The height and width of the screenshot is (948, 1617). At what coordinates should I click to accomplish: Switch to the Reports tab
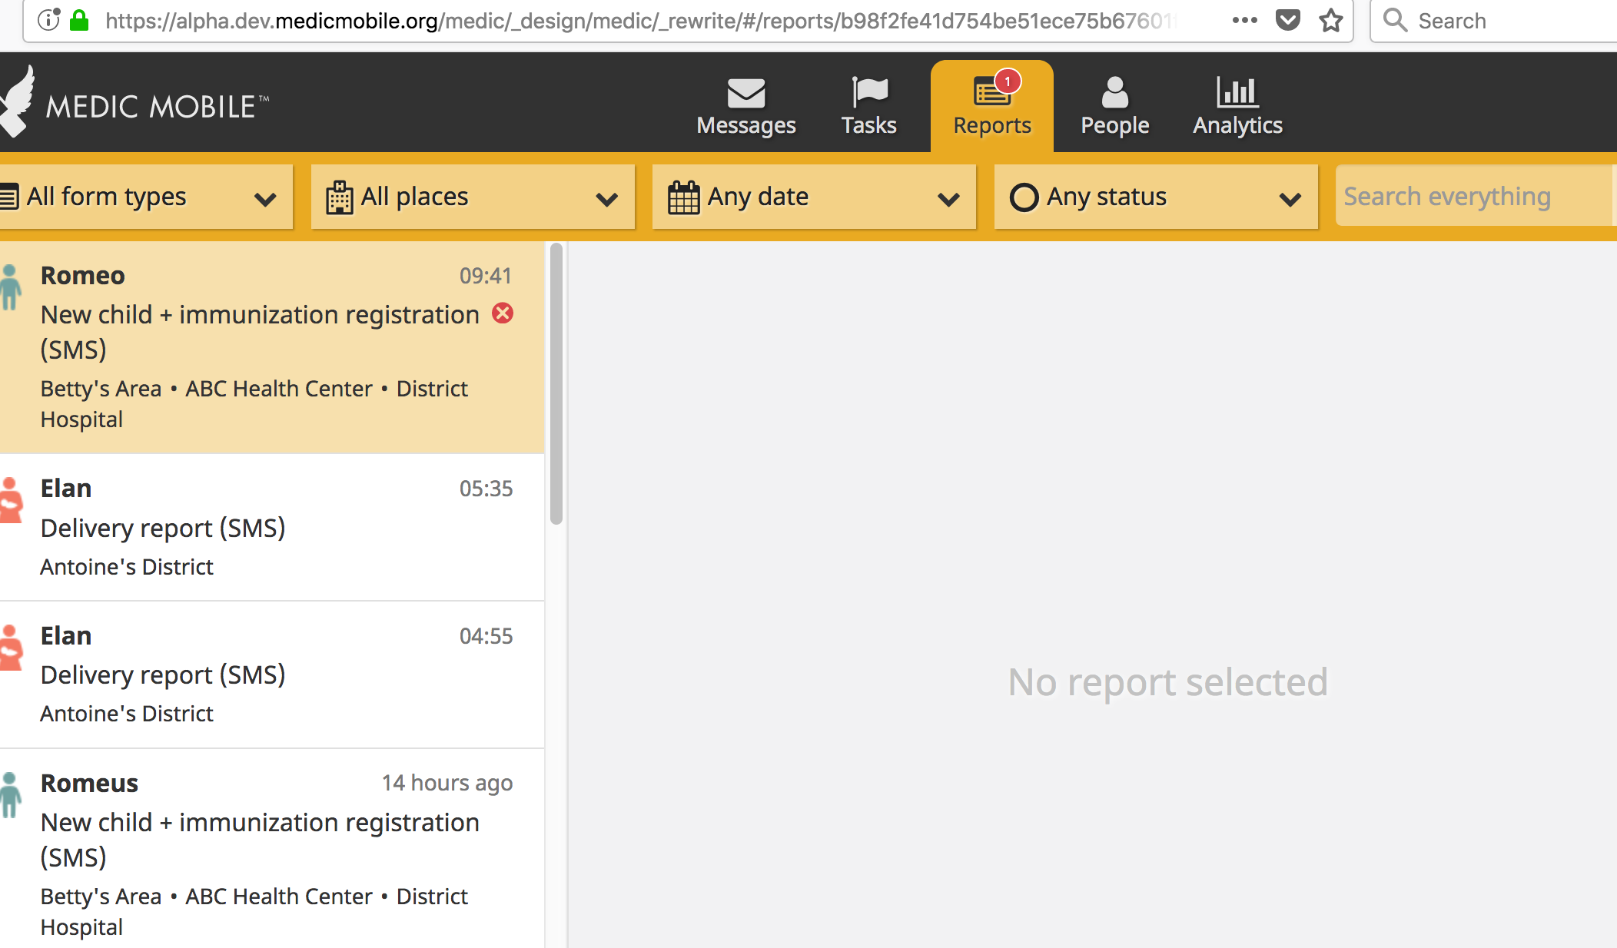(x=991, y=107)
